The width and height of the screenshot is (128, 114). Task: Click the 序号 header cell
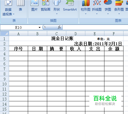click(19, 48)
